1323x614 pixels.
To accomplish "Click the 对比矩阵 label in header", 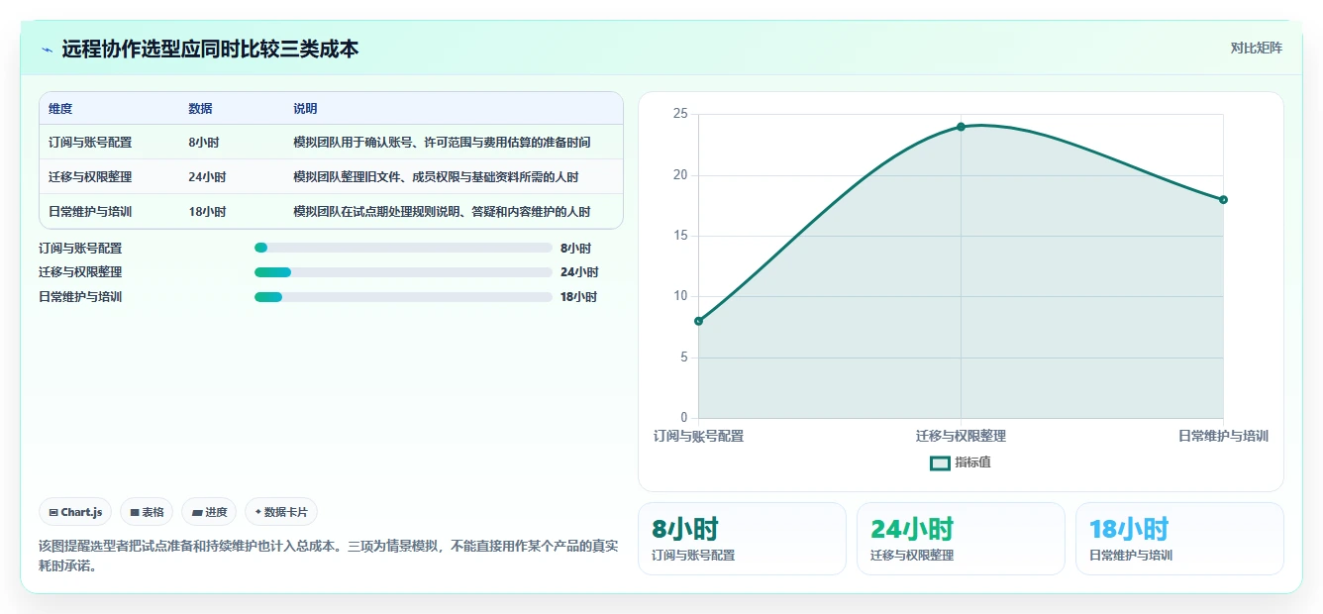I will click(1256, 48).
